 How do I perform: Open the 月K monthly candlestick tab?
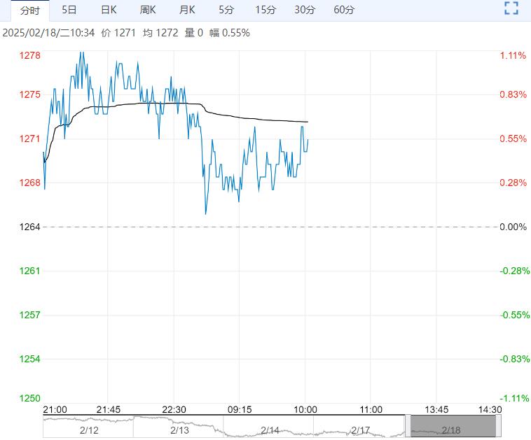pos(187,10)
